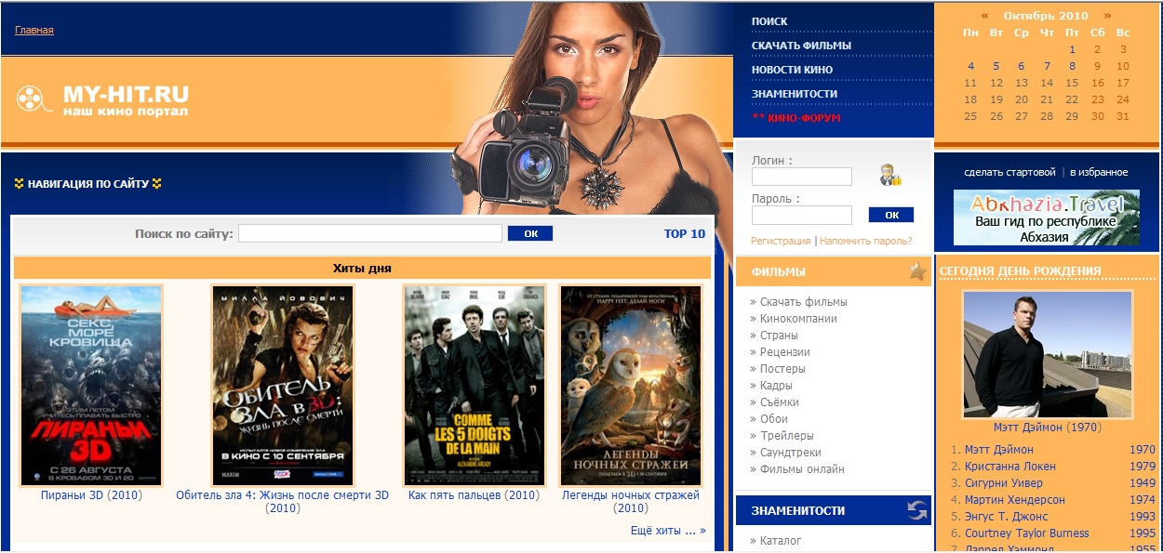
Task: Open Саундтреки sidebar link
Action: click(x=791, y=453)
